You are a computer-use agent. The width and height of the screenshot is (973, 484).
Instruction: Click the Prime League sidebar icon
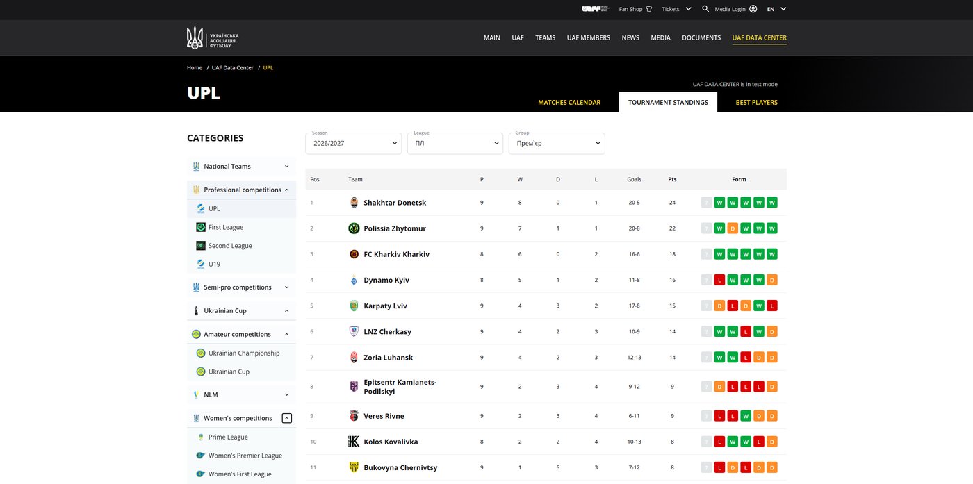click(201, 437)
